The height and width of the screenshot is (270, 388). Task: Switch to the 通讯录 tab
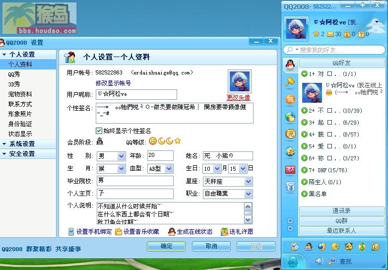tap(341, 211)
